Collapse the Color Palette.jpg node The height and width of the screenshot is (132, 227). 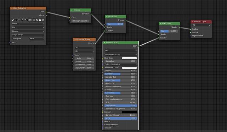click(x=12, y=8)
